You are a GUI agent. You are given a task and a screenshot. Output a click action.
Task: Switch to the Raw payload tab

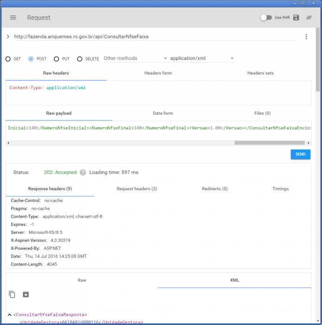(x=59, y=113)
